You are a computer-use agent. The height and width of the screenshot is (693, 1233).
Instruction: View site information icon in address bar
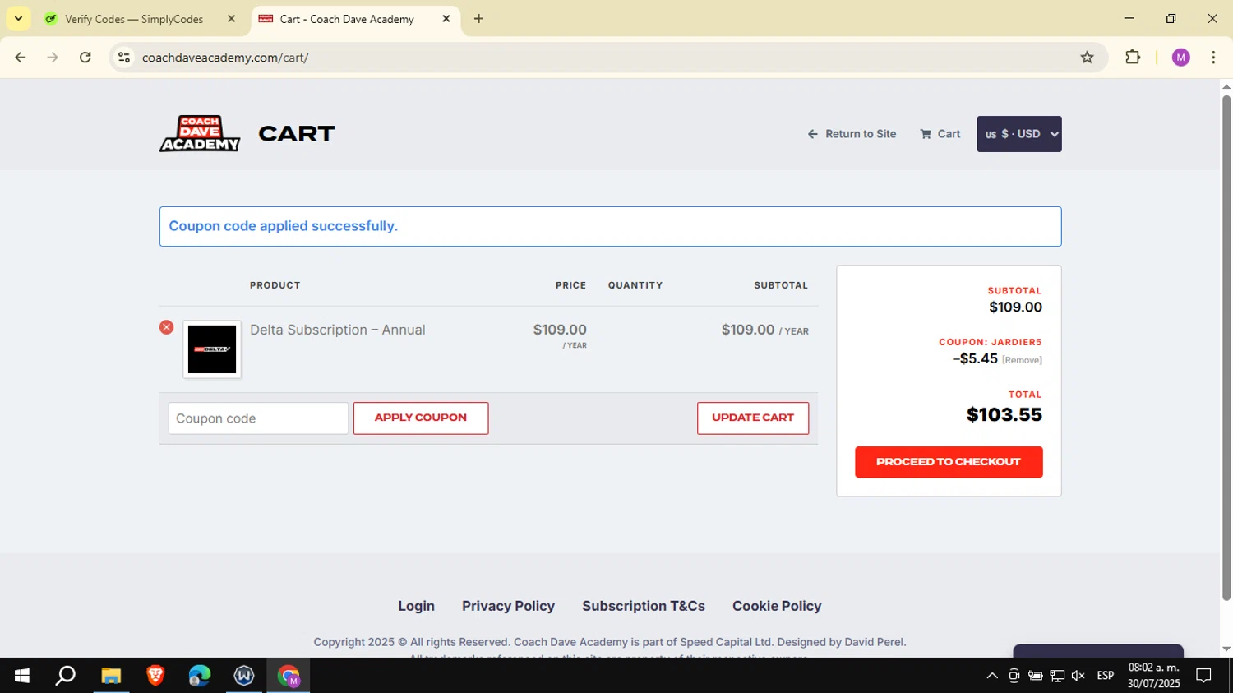coord(124,58)
